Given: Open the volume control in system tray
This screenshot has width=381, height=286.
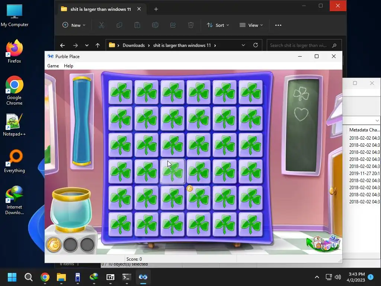Looking at the screenshot, I should point(338,277).
